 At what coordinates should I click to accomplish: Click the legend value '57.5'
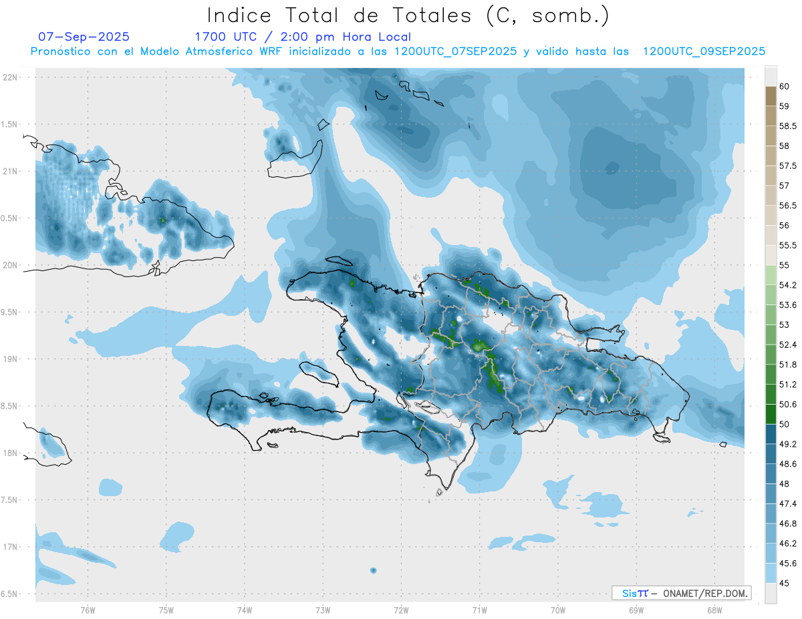point(787,166)
